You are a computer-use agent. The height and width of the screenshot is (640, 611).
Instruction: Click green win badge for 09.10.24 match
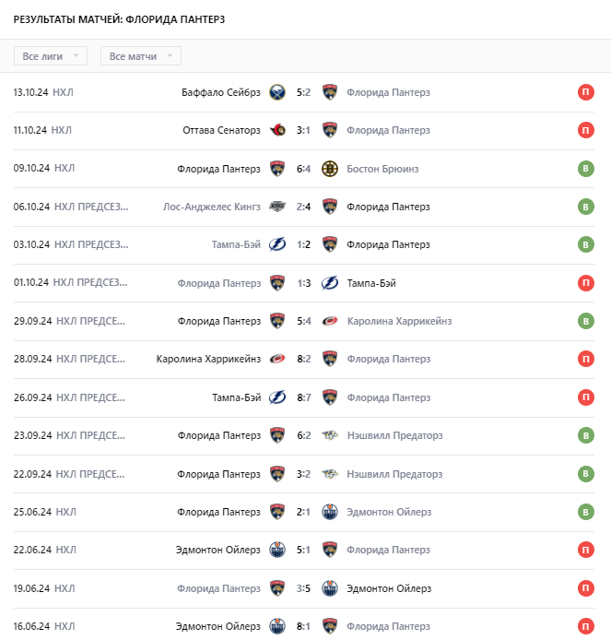(x=585, y=169)
